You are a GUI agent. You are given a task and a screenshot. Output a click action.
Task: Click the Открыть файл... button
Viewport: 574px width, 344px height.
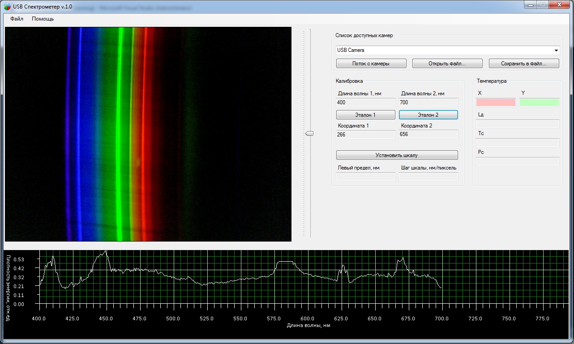point(447,64)
